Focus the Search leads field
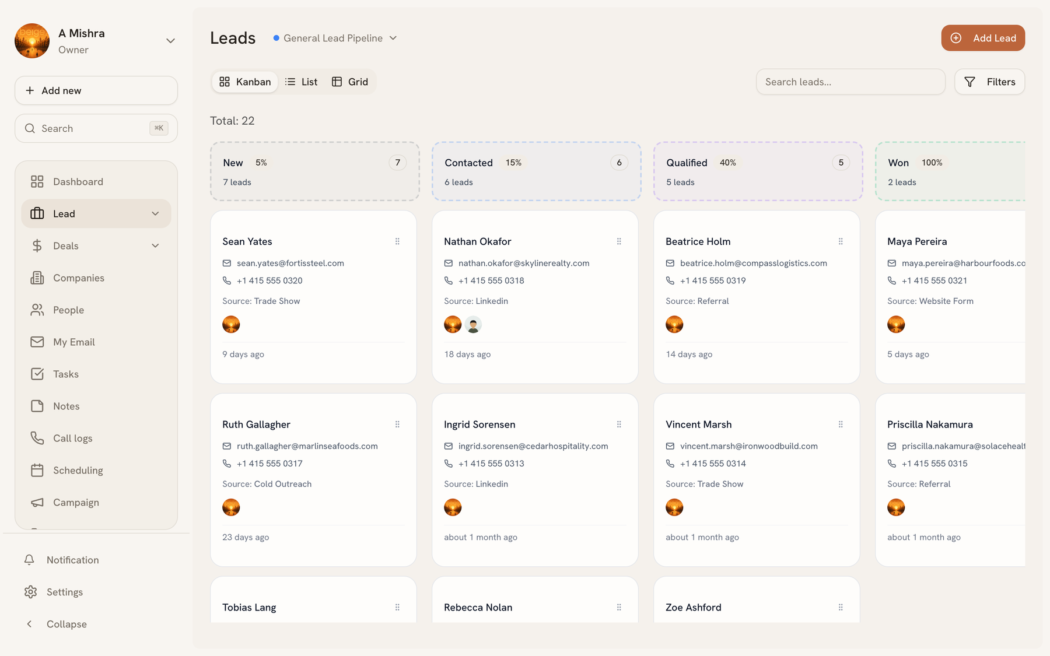 point(850,82)
